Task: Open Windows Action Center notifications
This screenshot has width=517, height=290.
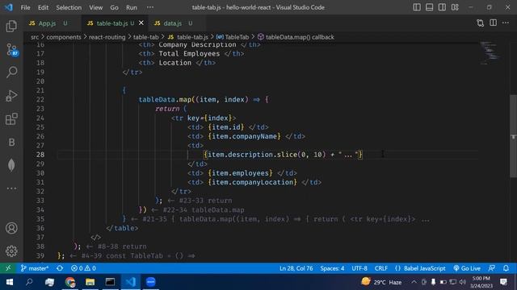Action: pos(503,282)
